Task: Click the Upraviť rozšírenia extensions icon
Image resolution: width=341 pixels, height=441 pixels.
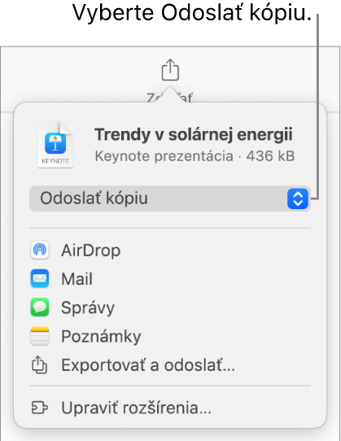Action: (x=39, y=408)
